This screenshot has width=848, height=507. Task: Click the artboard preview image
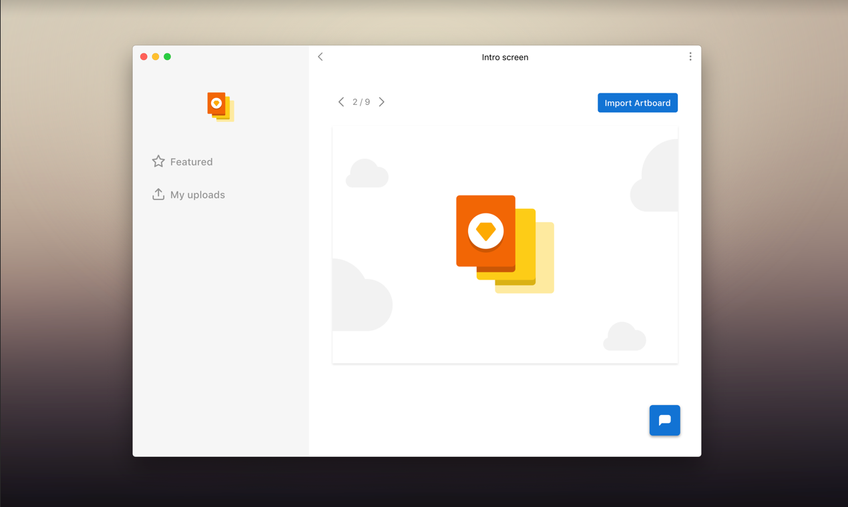click(x=505, y=245)
